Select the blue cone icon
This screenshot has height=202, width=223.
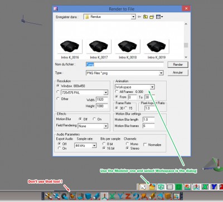[x=160, y=196]
